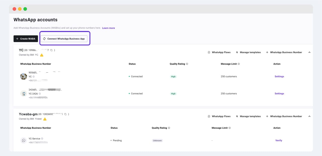Viewport: 322px width, 156px height.
Task: Click Message Limit help icon in Ycwaba-gm table
Action: click(x=230, y=128)
